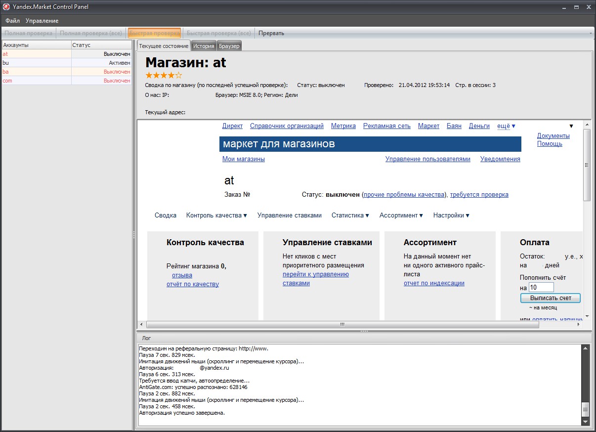
Task: Click the black arrow near Документы
Action: (571, 126)
